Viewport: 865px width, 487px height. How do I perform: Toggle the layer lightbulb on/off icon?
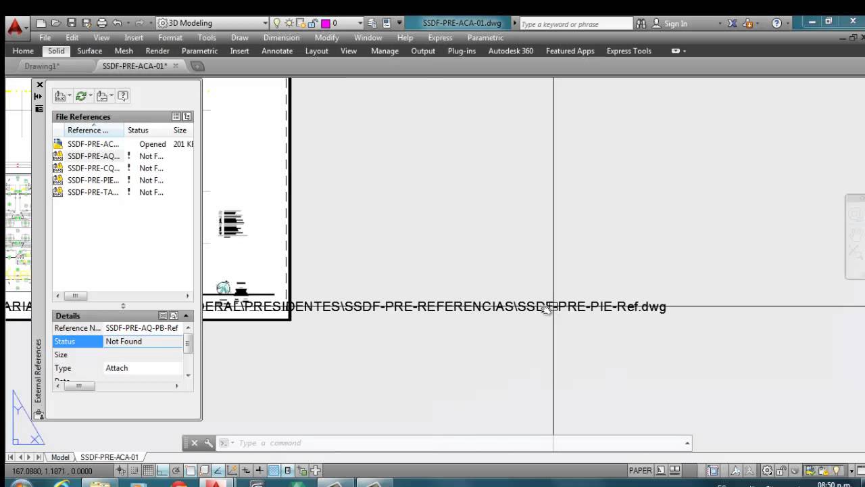coord(276,23)
